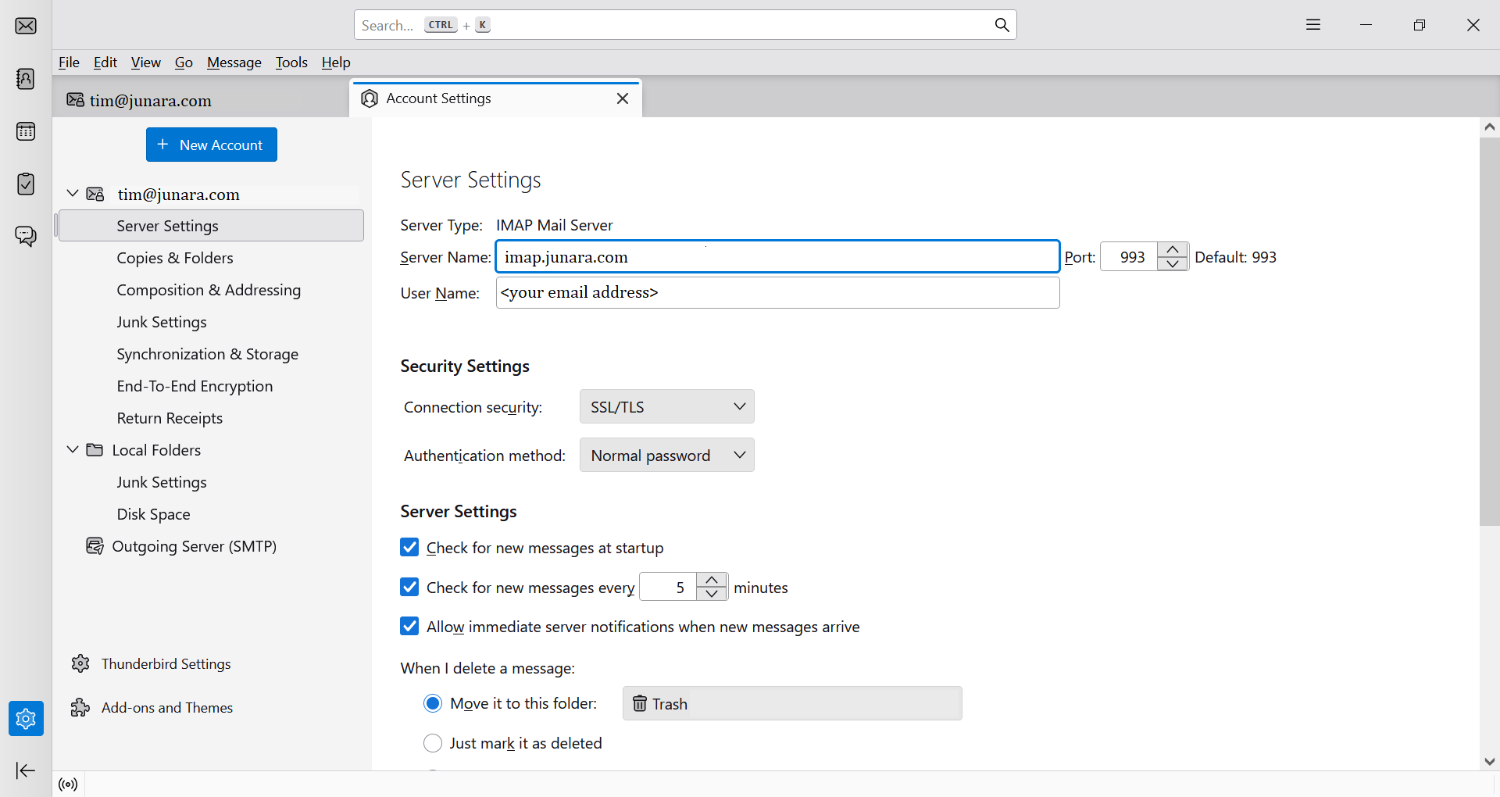Open the Authentication method dropdown

(x=667, y=455)
